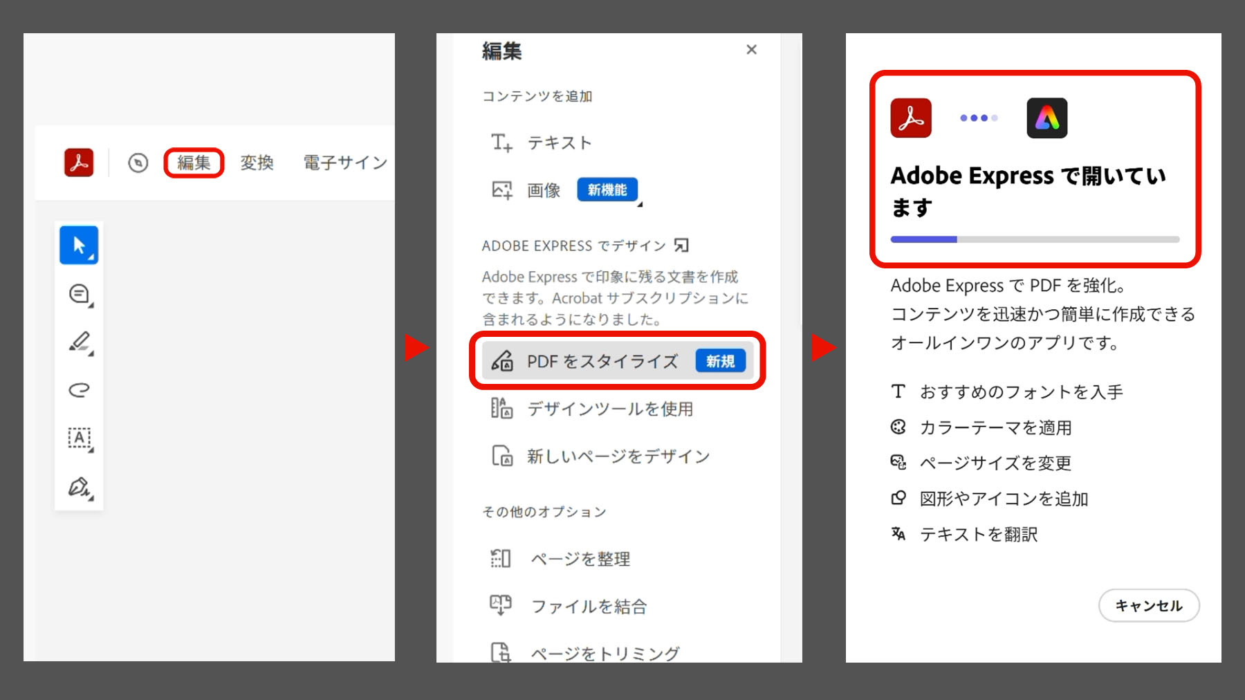Click the shapes icon beside 図形やアイコンを追加
Viewport: 1245px width, 700px height.
(898, 498)
